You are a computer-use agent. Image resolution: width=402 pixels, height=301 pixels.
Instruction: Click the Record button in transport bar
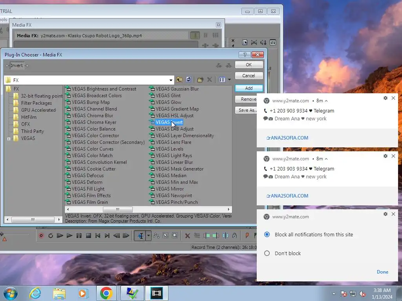coord(41,236)
